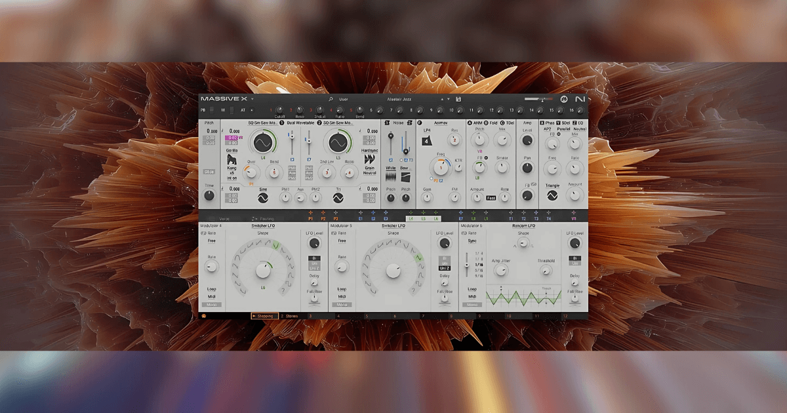Open the Free rate mode in Modulator 4

(x=212, y=241)
